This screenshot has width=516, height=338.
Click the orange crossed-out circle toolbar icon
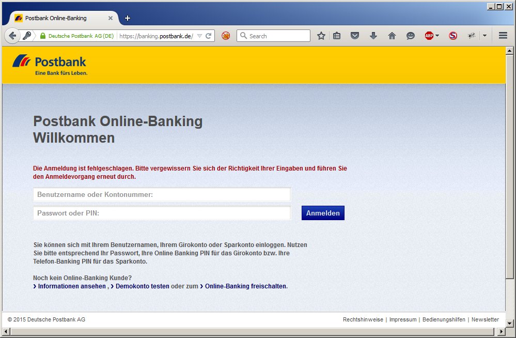coord(226,36)
